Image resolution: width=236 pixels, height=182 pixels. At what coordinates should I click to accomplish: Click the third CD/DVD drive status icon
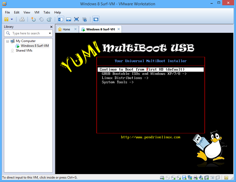tap(179, 178)
